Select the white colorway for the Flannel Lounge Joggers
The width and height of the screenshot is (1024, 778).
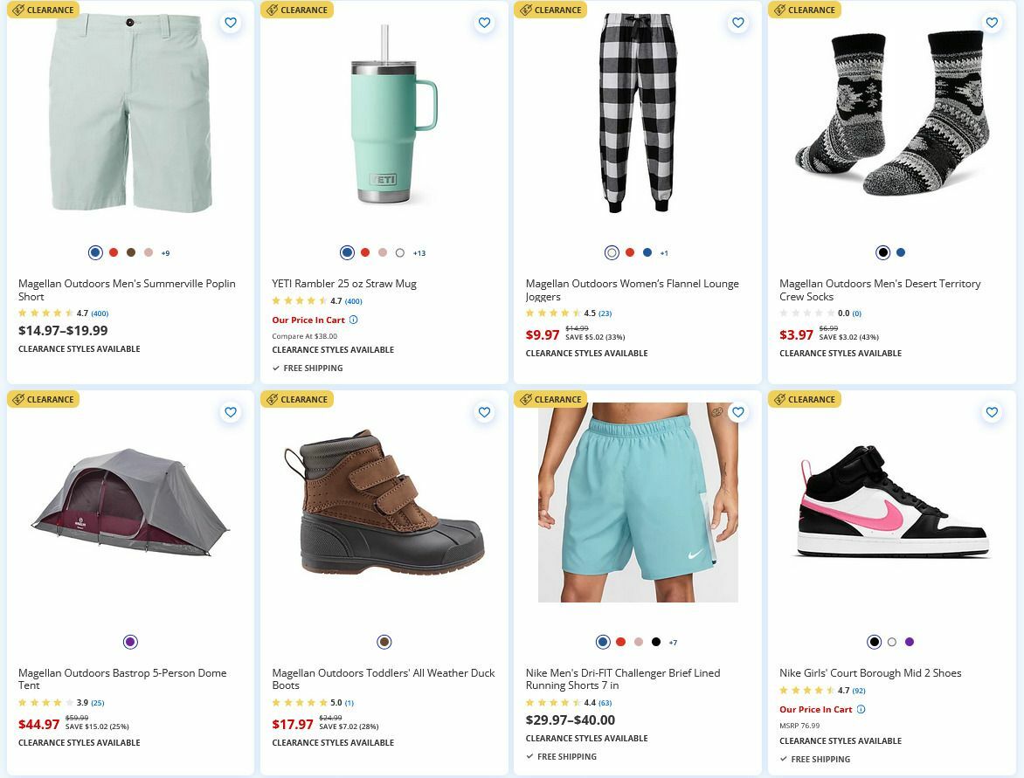(612, 252)
